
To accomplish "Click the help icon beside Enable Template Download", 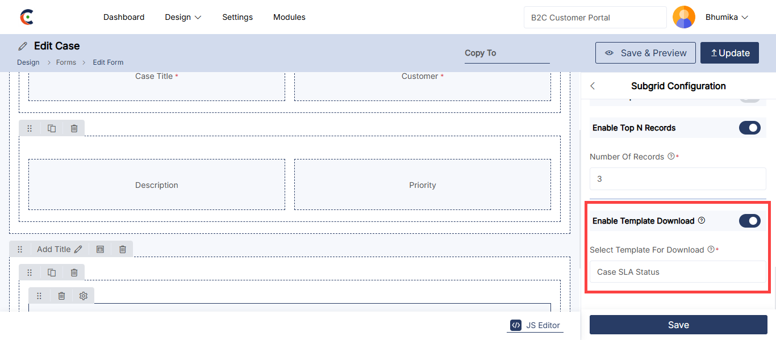I will click(702, 220).
